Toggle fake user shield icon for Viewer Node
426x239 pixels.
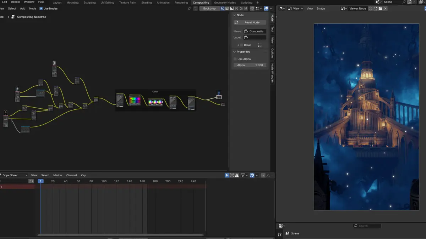[370, 8]
